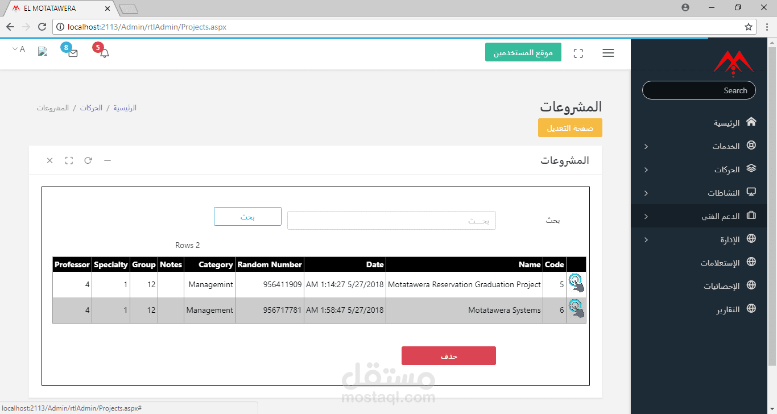Open the notifications bell icon

(x=104, y=53)
